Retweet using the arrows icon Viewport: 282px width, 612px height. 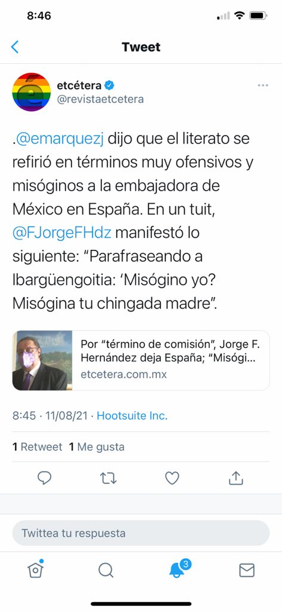109,478
